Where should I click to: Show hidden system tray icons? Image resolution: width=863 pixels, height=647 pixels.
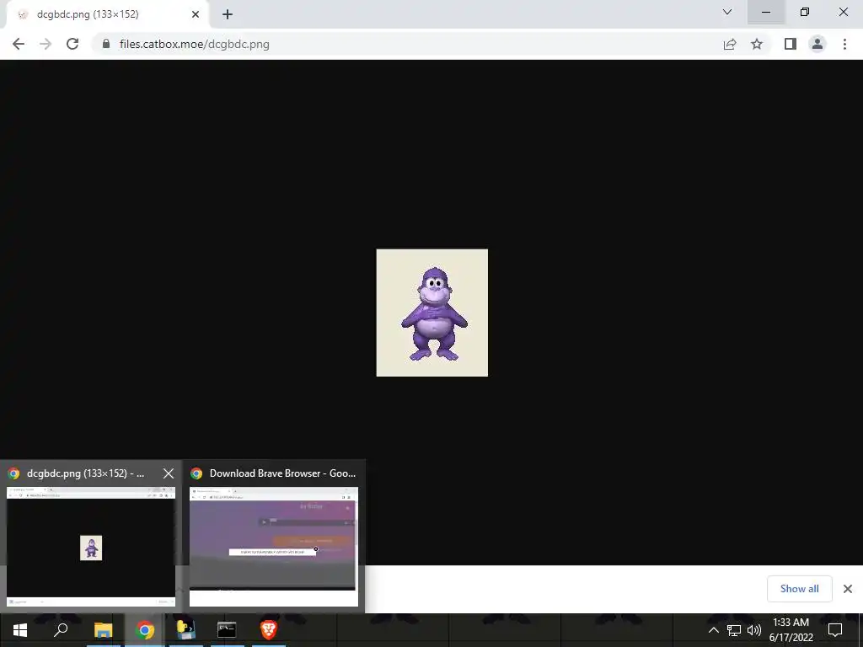click(713, 630)
